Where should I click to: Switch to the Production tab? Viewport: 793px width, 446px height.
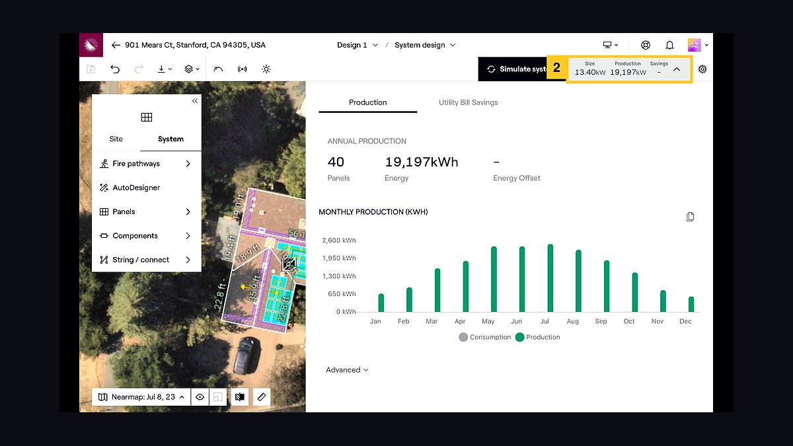[368, 102]
